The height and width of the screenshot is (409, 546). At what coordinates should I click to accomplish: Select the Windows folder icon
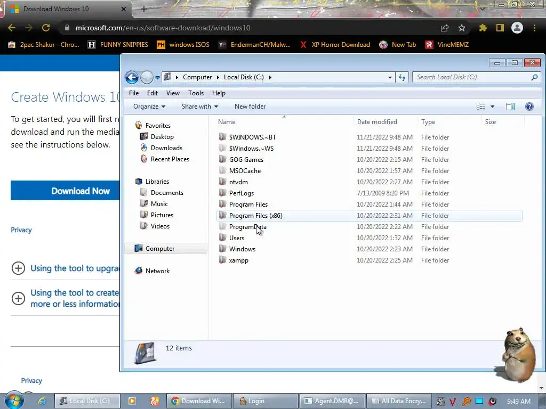[x=222, y=249]
